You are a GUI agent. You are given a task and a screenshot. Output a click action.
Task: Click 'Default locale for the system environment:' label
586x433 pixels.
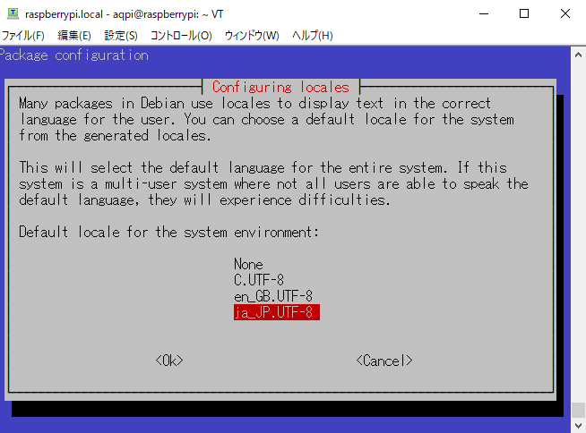(x=169, y=233)
